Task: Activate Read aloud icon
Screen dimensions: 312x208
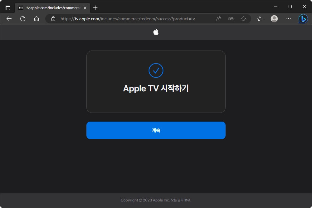Action: tap(218, 19)
